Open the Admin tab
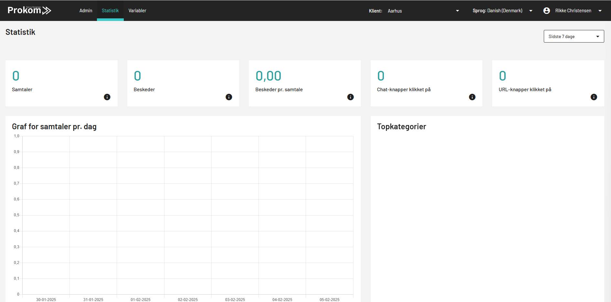This screenshot has width=611, height=302. (x=86, y=11)
